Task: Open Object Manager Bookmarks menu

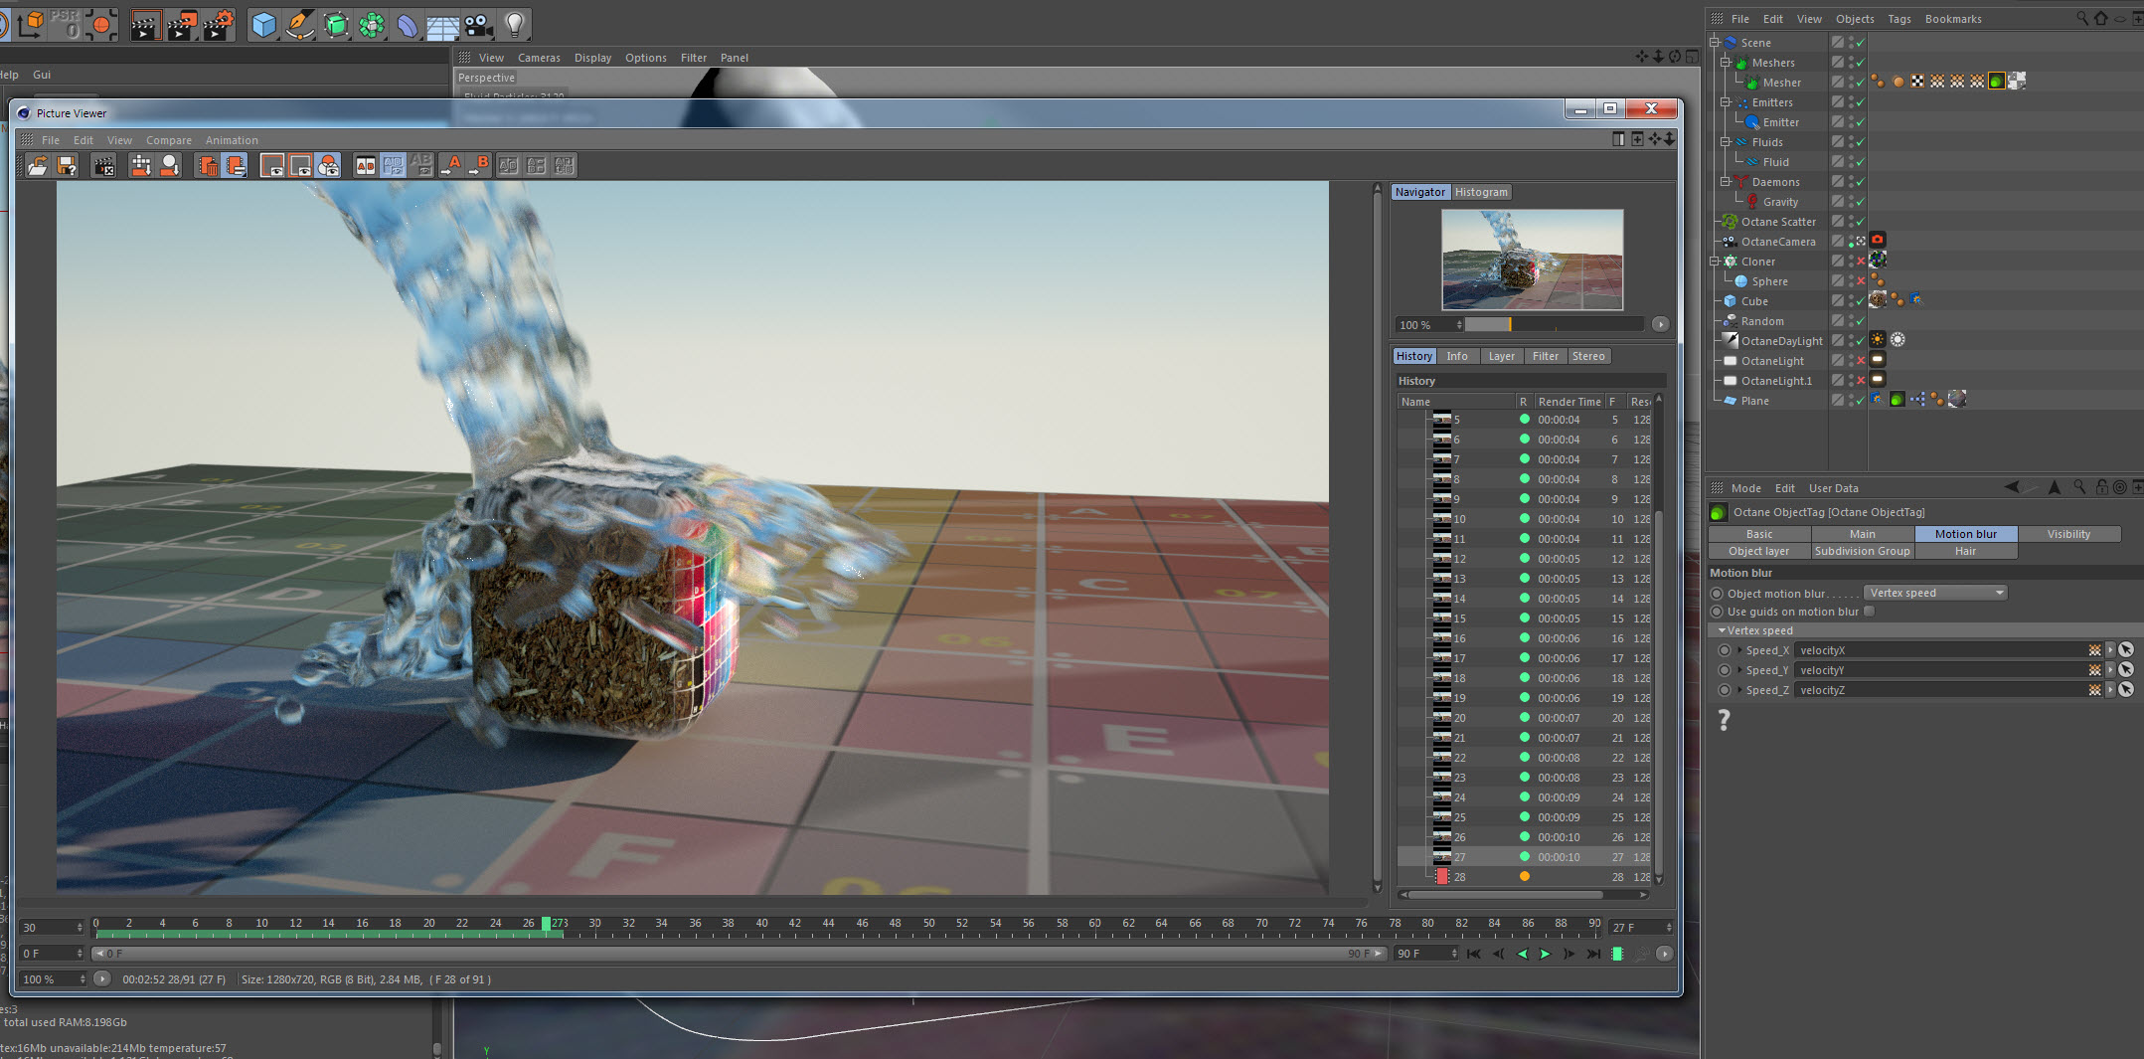Action: tap(1953, 19)
